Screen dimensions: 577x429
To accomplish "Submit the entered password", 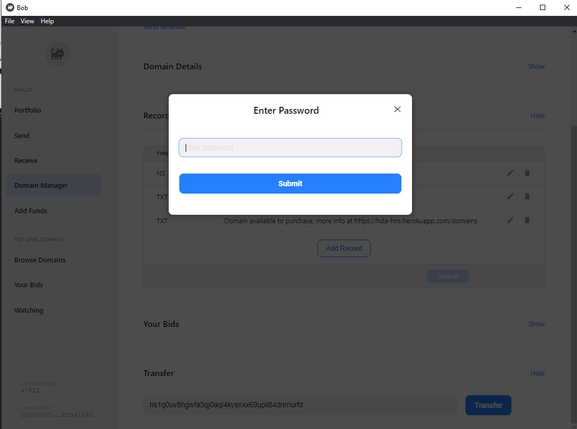I will click(290, 184).
